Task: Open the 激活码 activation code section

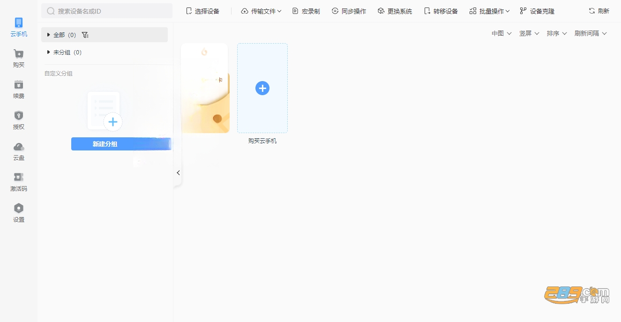Action: click(x=19, y=182)
